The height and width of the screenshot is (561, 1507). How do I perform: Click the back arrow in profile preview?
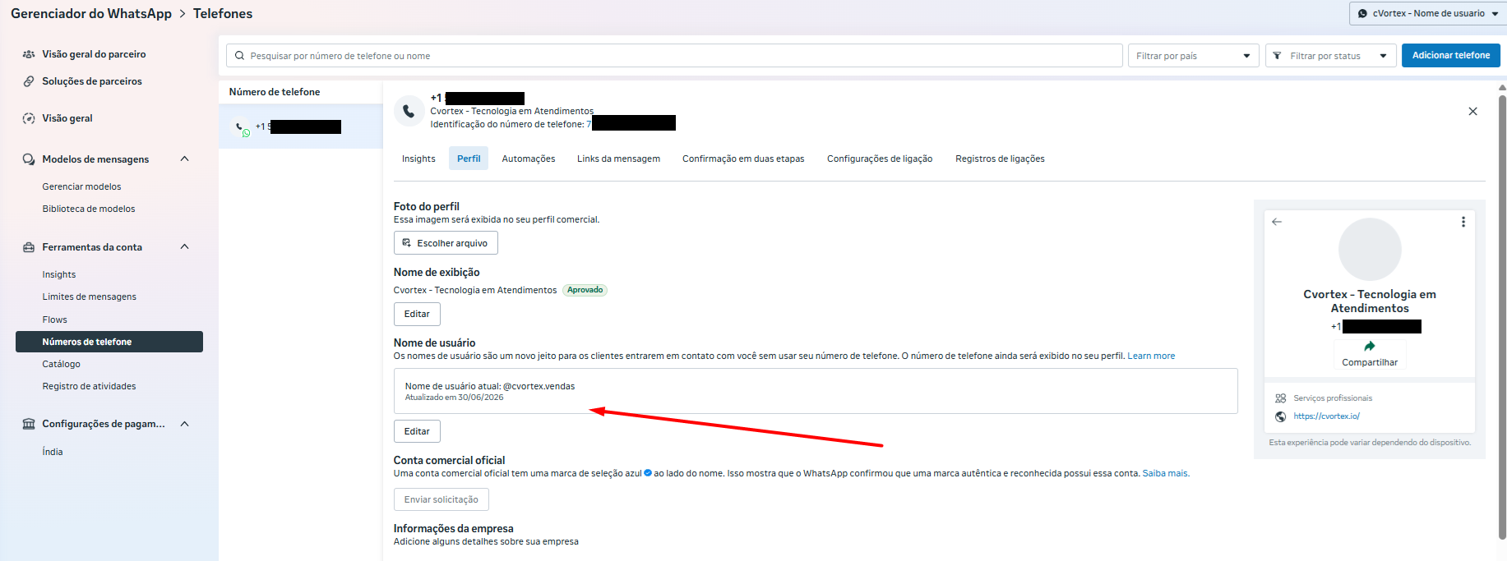coord(1277,222)
